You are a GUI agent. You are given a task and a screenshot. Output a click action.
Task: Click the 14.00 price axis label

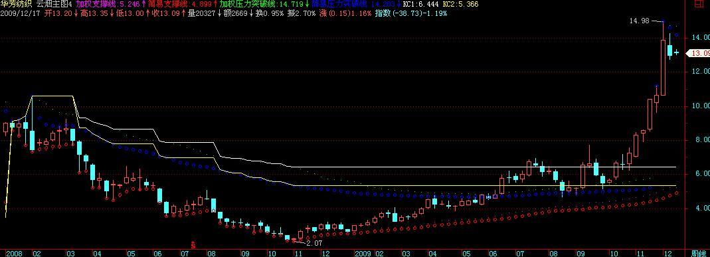pos(700,38)
